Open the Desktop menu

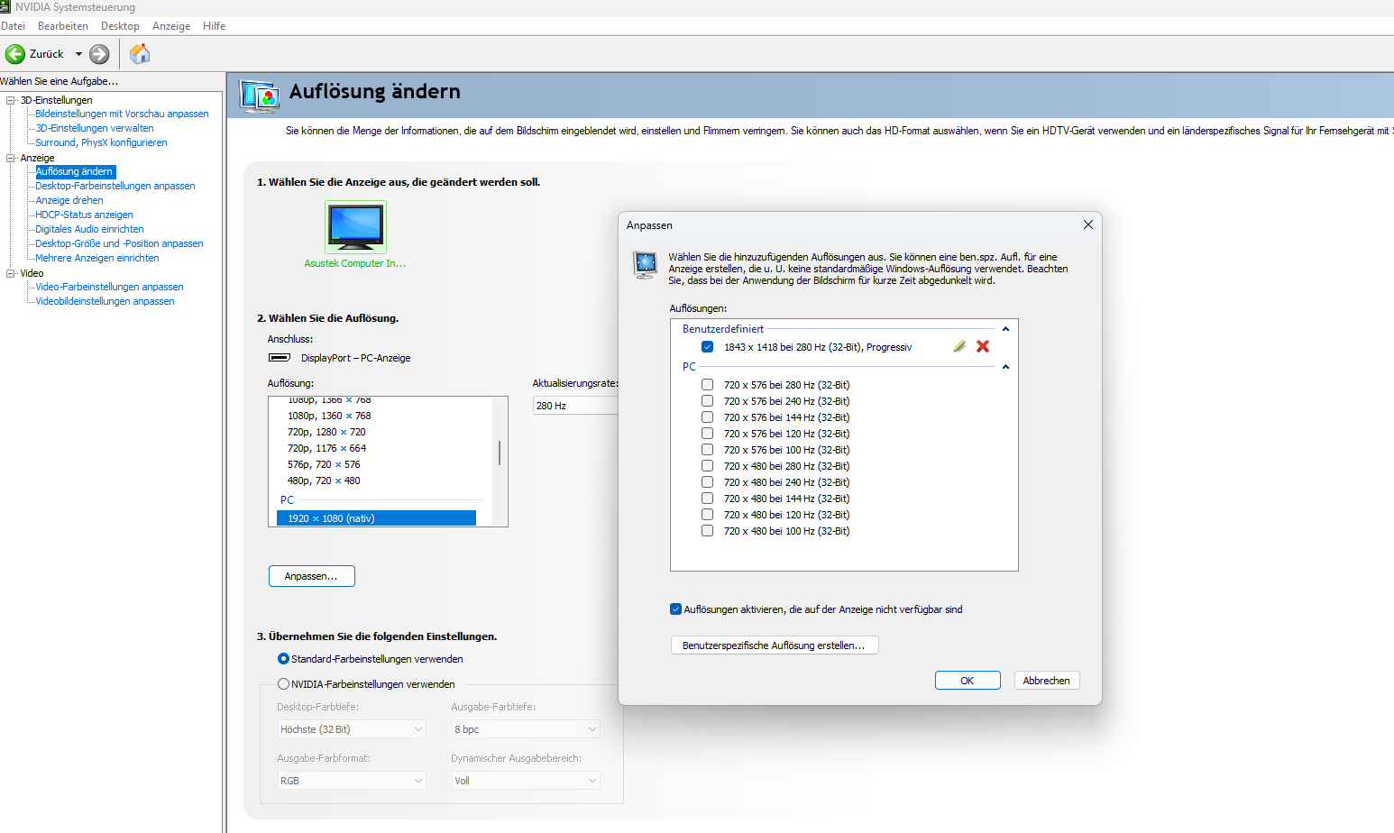pos(120,26)
